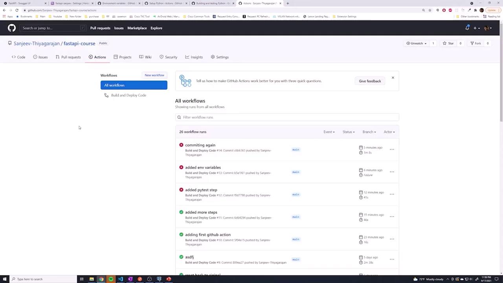Switch to the Code tab
The width and height of the screenshot is (503, 283).
point(18,57)
